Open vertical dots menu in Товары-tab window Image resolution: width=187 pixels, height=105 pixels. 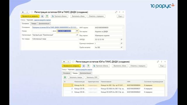pos(162,62)
